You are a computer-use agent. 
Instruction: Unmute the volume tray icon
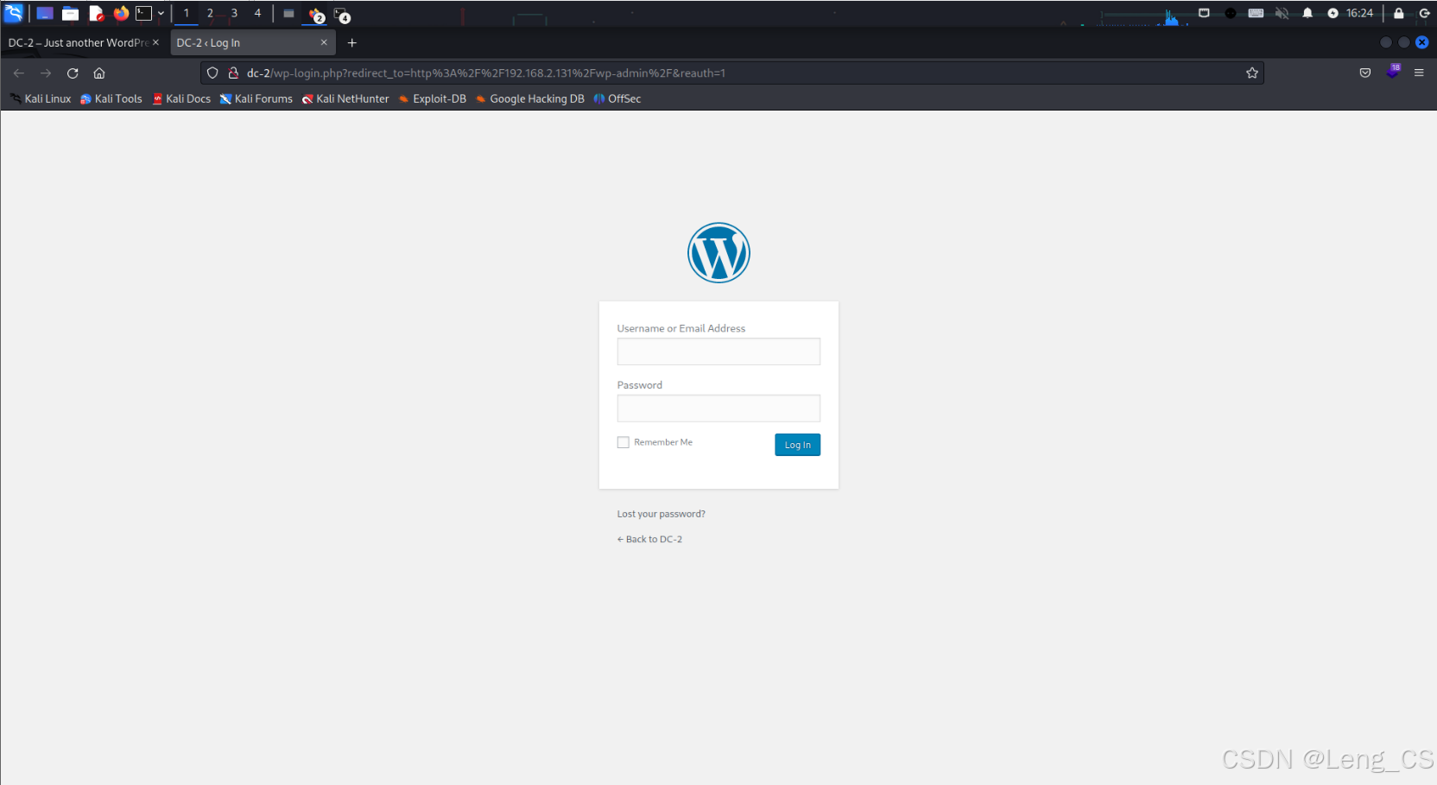click(1282, 13)
